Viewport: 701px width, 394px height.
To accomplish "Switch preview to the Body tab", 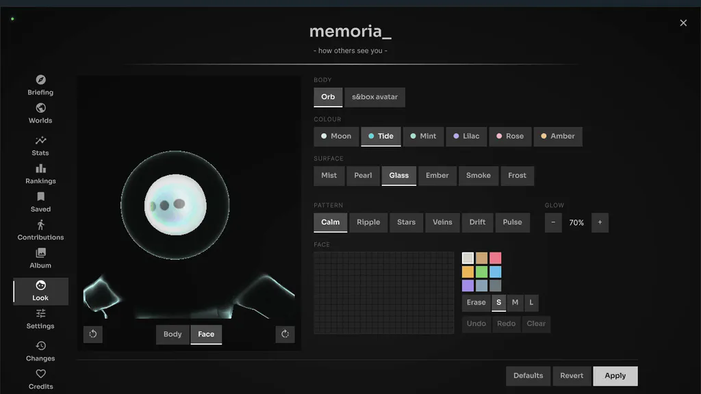I will tap(173, 334).
